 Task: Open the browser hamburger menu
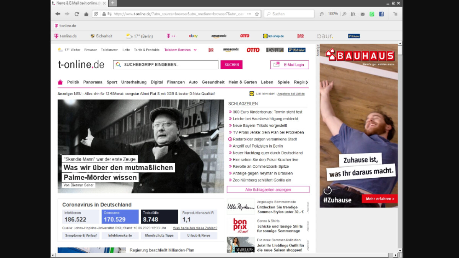(395, 14)
